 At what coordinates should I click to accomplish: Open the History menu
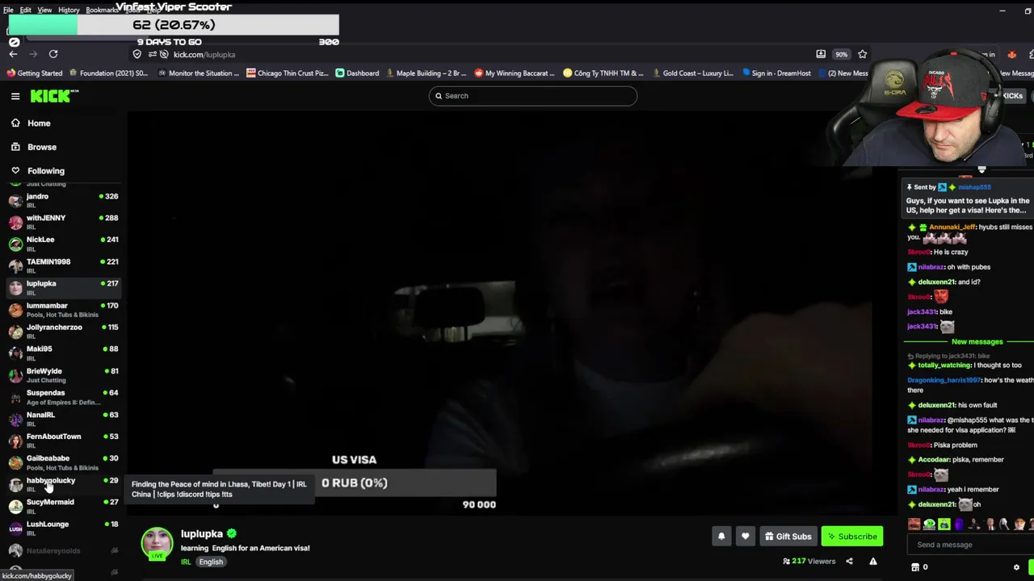69,10
